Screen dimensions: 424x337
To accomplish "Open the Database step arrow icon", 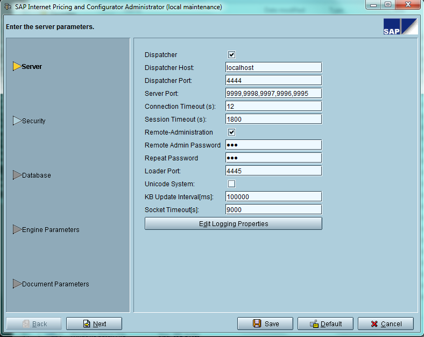I will tap(17, 175).
